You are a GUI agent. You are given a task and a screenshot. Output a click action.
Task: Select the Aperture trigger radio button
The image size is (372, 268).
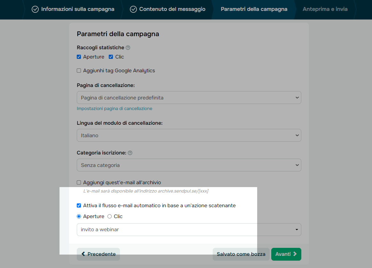pos(79,217)
